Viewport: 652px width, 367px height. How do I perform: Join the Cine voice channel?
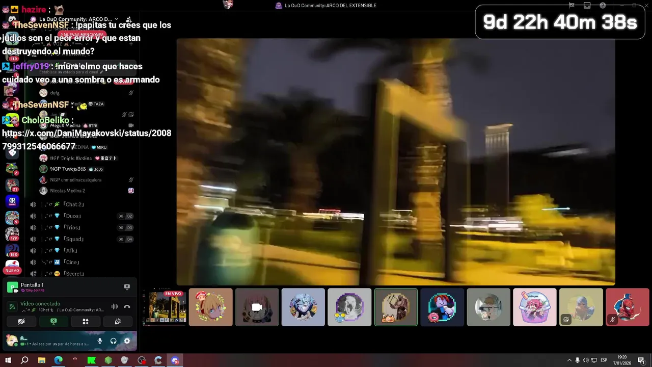point(81,262)
